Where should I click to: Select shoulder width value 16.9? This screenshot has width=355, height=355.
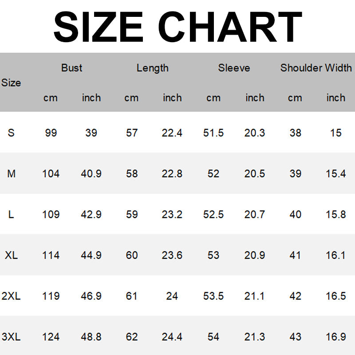pyautogui.click(x=335, y=337)
